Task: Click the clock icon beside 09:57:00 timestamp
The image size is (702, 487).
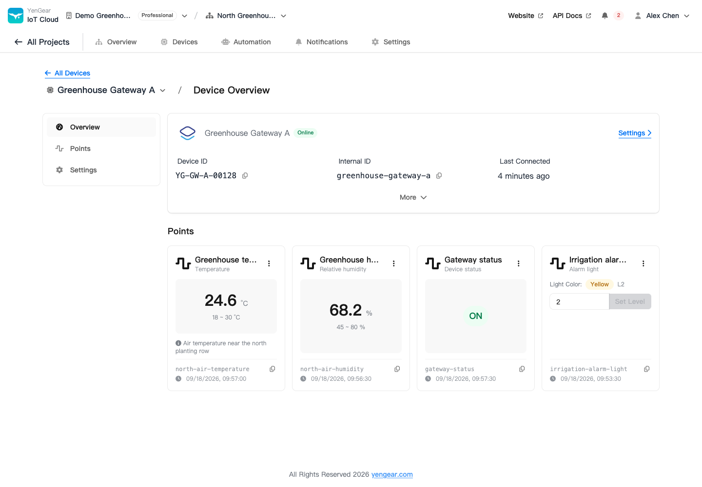Action: pos(178,379)
